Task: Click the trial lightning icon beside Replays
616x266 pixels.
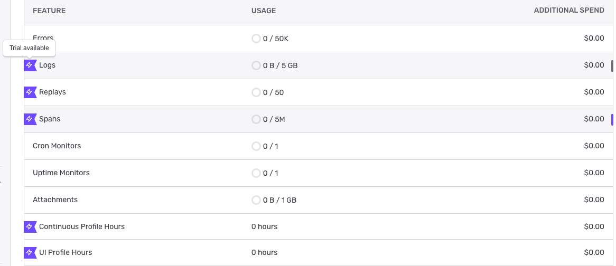Action: tap(30, 92)
